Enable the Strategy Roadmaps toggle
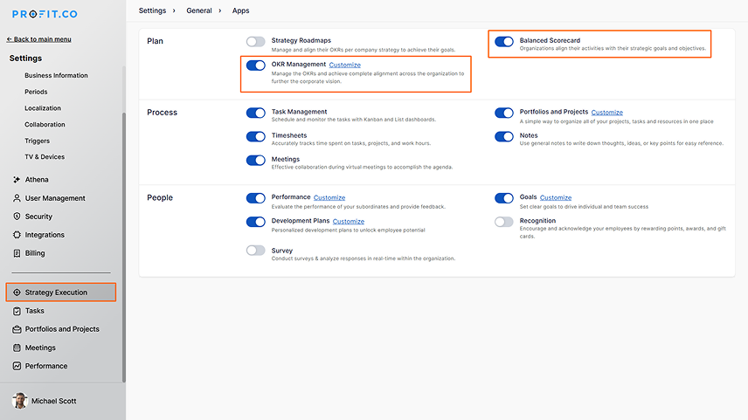Screen dimensions: 748x420 coord(256,41)
